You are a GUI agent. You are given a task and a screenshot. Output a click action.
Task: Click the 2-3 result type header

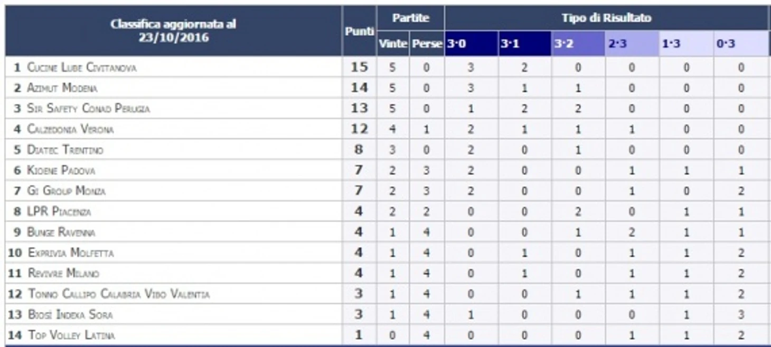[632, 44]
